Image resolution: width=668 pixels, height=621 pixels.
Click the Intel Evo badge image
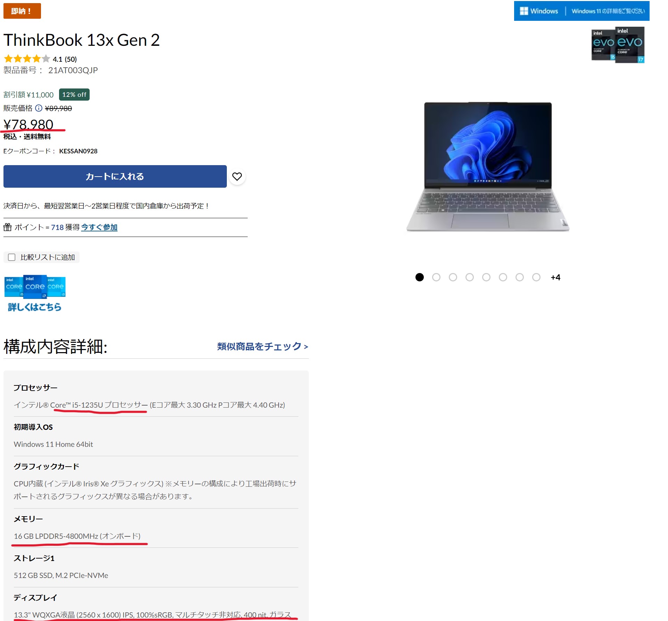pyautogui.click(x=618, y=45)
